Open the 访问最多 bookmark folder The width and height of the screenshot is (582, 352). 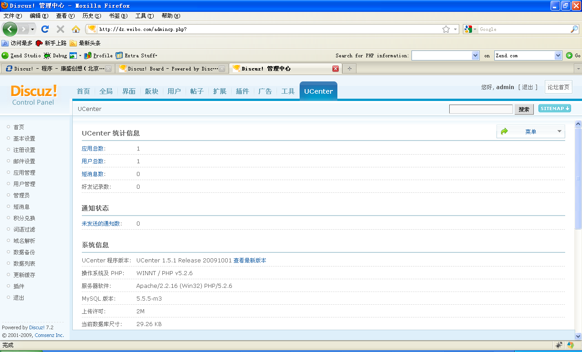pos(17,43)
